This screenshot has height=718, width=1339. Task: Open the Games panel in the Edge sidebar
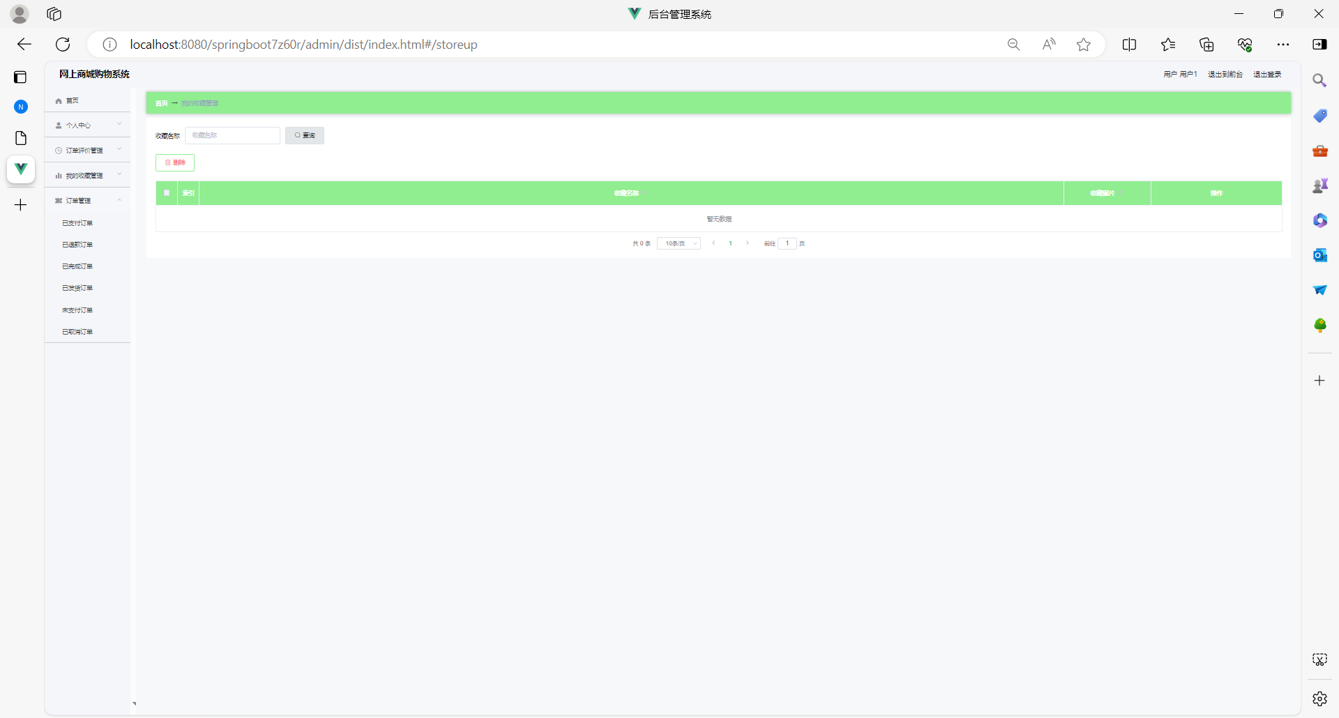pyautogui.click(x=1320, y=185)
